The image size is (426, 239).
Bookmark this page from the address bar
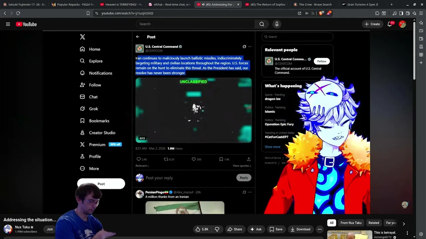point(88,13)
